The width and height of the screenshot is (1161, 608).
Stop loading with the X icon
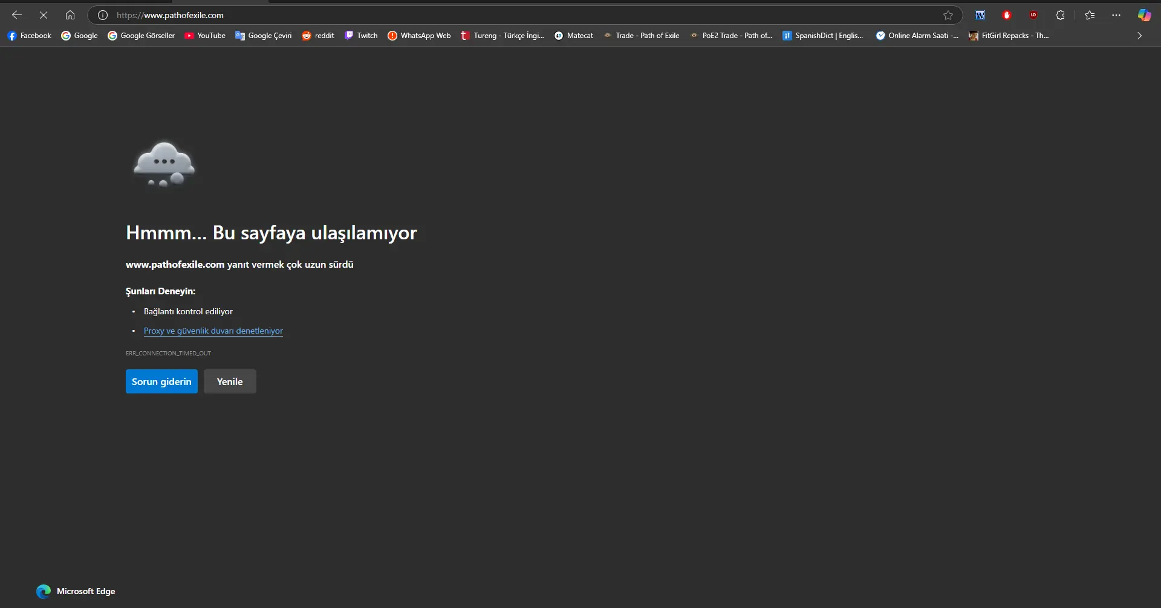tap(44, 15)
